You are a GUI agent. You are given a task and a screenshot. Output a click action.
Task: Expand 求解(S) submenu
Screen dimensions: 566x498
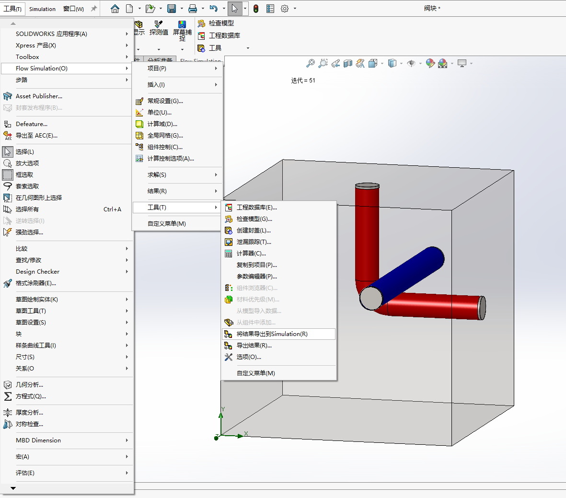coord(177,175)
